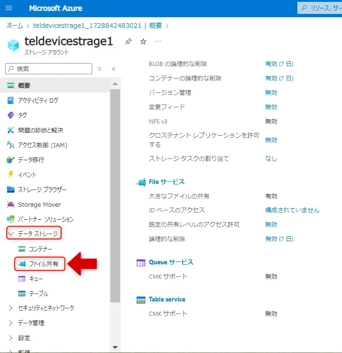
Task: Click 構成されていません link for ID-based access
Action: [x=292, y=210]
